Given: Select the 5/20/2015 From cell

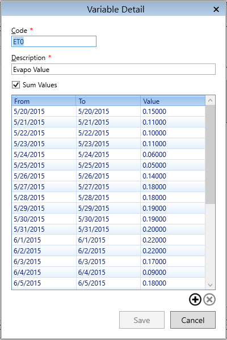Looking at the screenshot, I should pos(44,112).
